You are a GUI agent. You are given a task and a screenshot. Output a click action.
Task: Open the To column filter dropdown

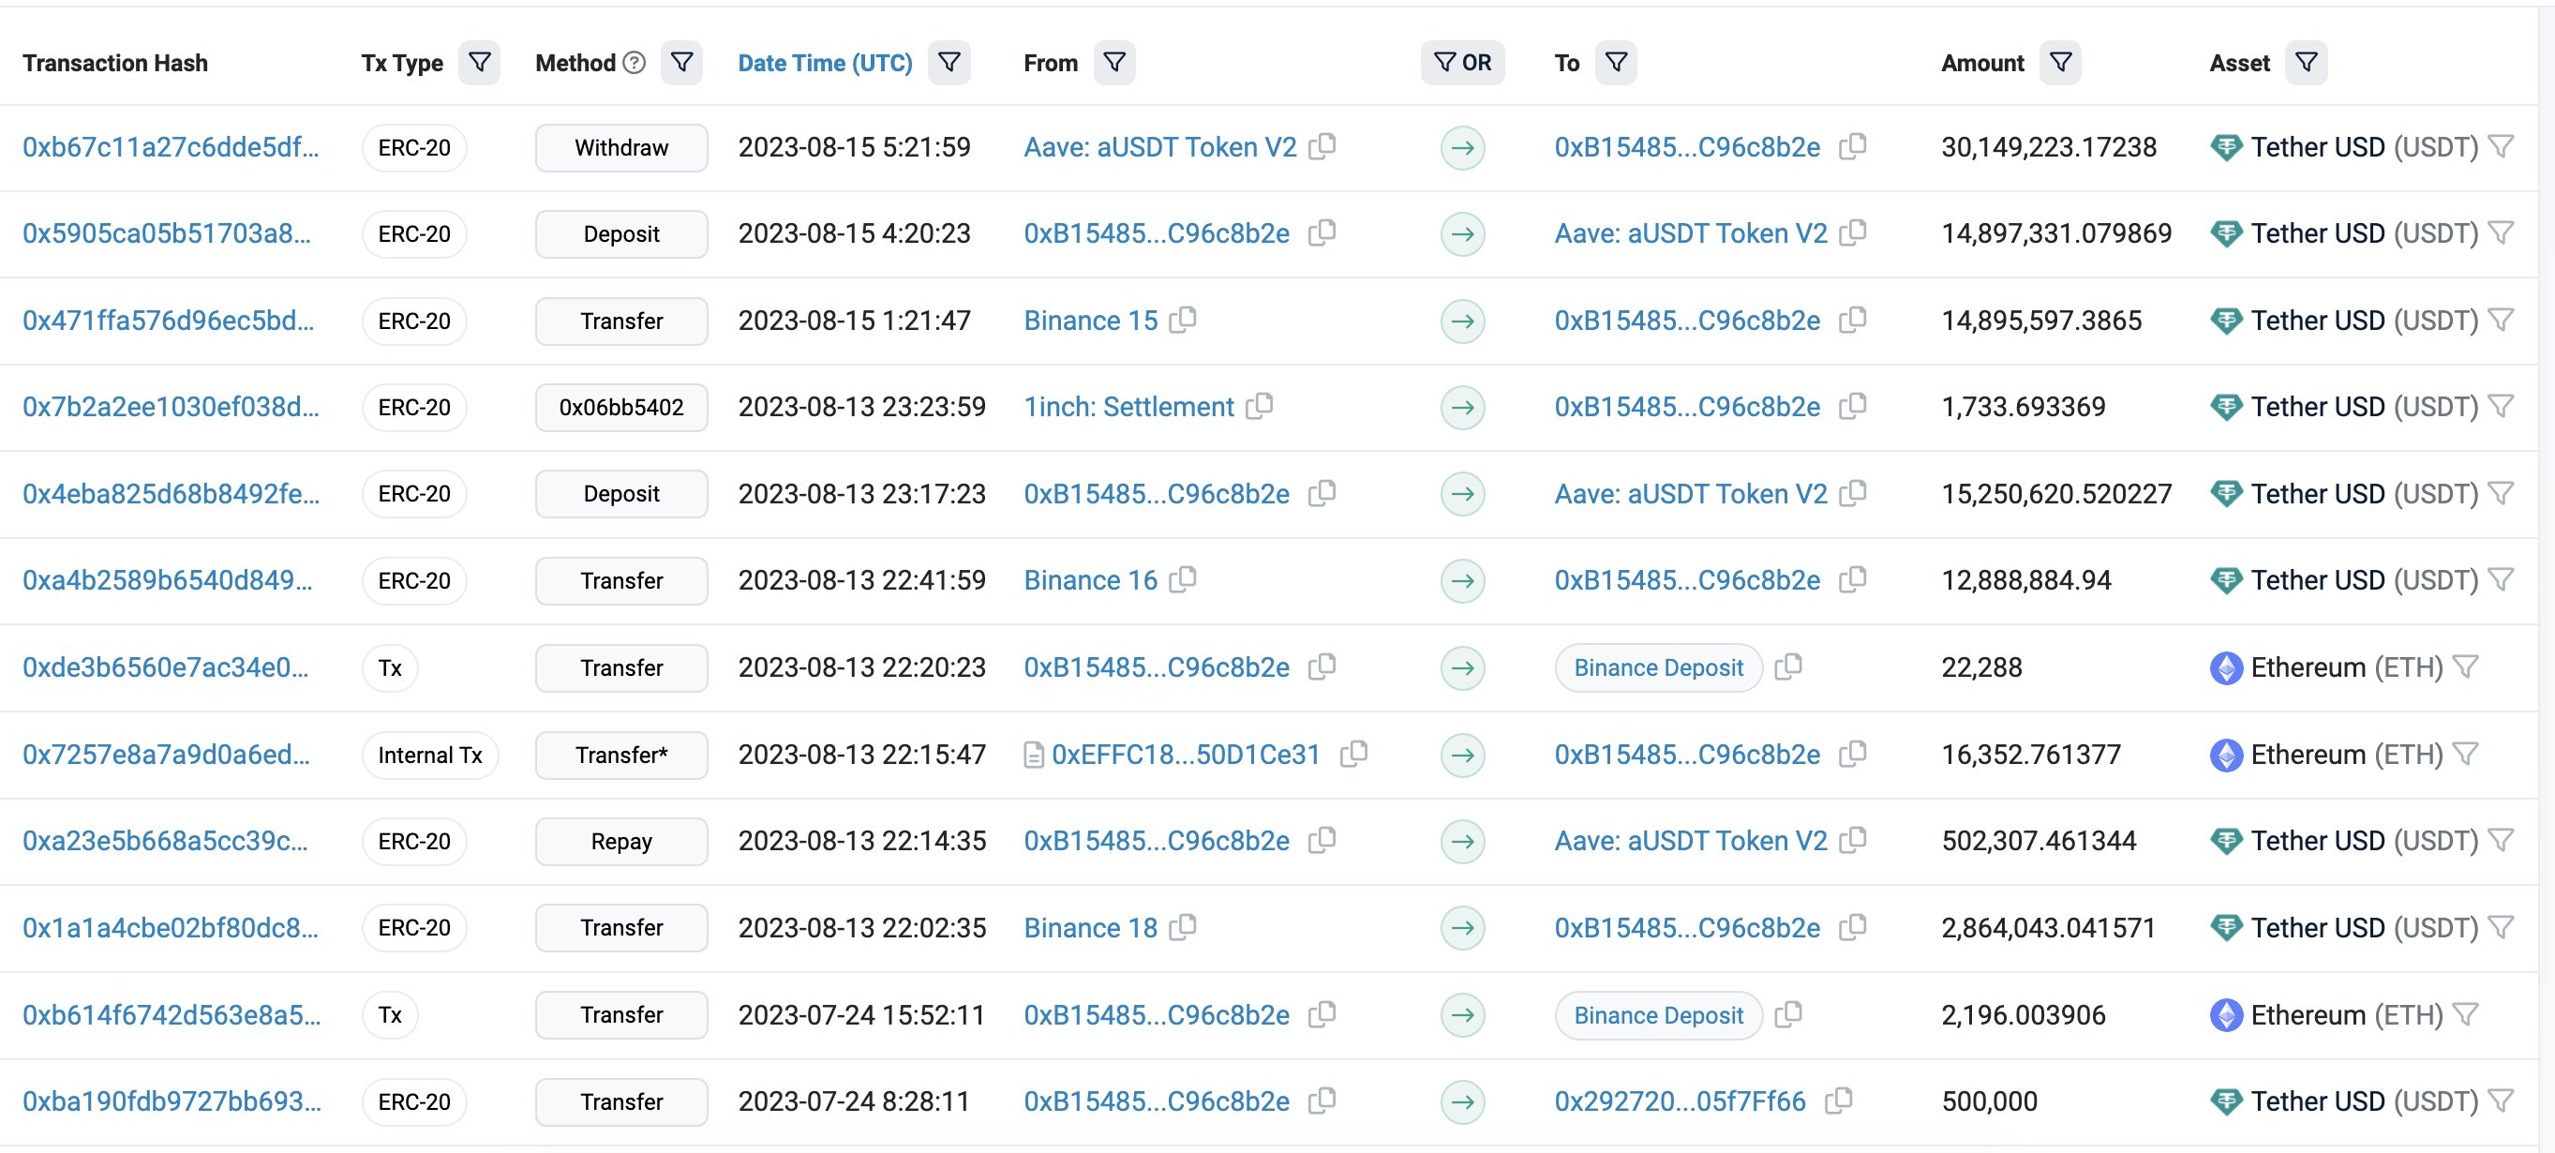pyautogui.click(x=1616, y=62)
